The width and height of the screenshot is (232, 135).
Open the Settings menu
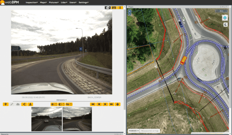83,3
